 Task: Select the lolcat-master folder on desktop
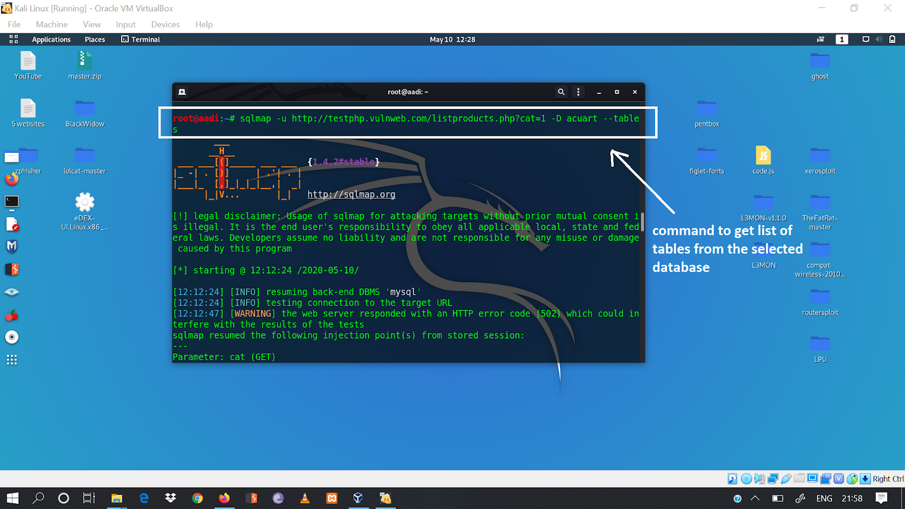(x=85, y=161)
